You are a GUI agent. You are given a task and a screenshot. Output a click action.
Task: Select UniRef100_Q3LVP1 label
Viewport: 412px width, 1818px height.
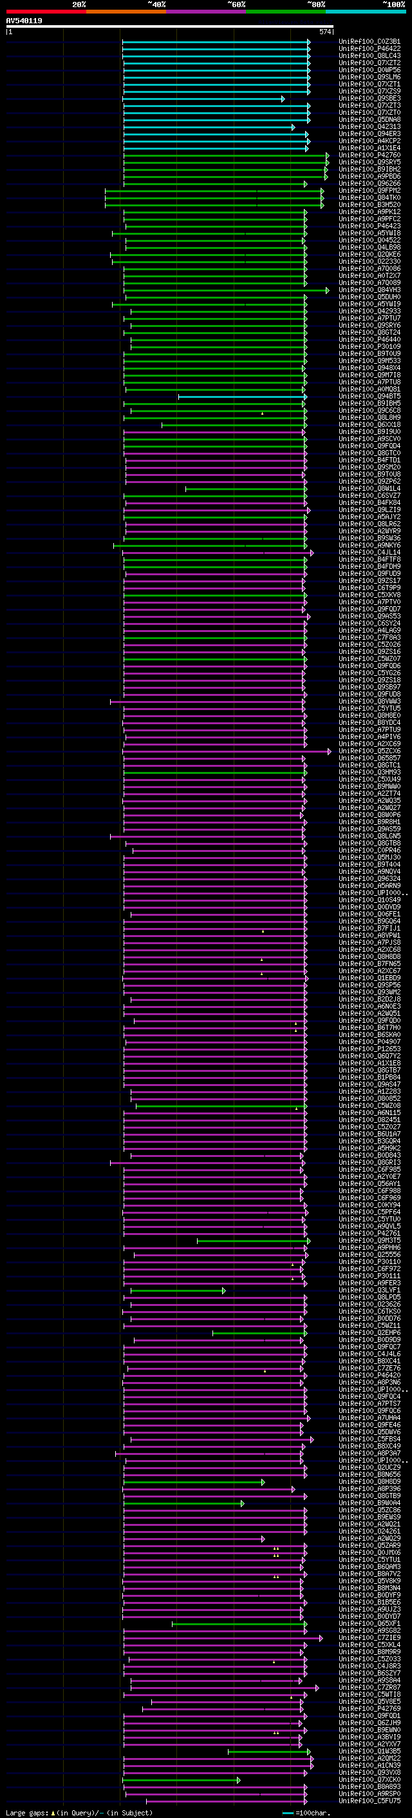[x=370, y=1290]
